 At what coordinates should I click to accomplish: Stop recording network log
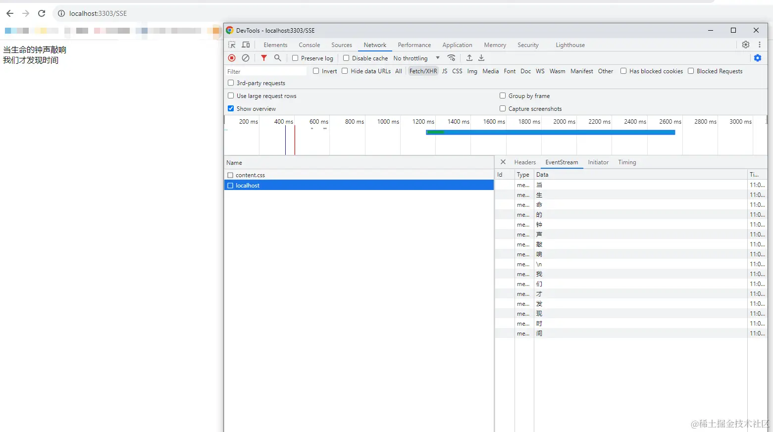[231, 58]
